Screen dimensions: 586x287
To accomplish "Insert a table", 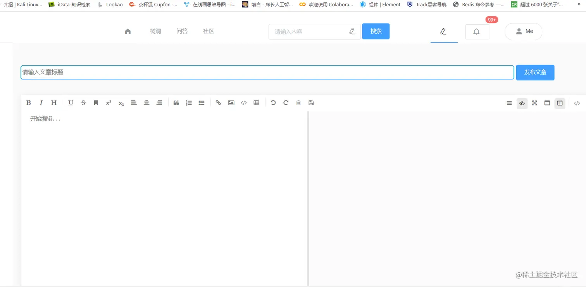I will coord(256,103).
